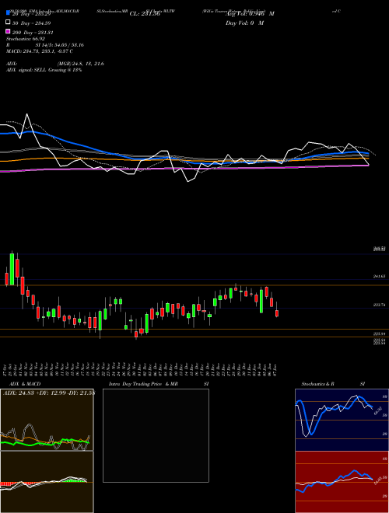Select the '200 Day = 231.31' label
Viewport: 389px width, 513px height.
pos(33,33)
